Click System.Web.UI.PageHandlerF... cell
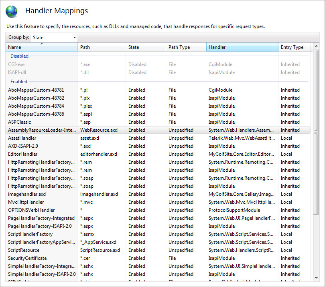 point(242,218)
